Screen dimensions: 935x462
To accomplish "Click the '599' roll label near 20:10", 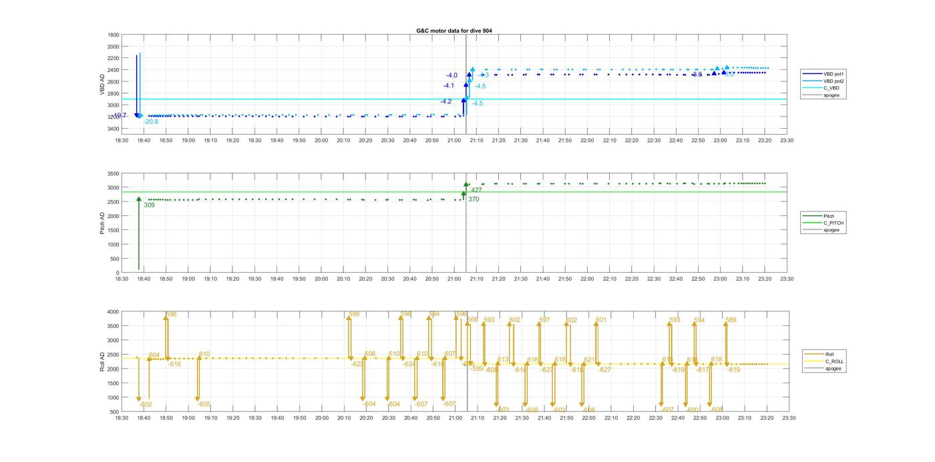I will (355, 314).
